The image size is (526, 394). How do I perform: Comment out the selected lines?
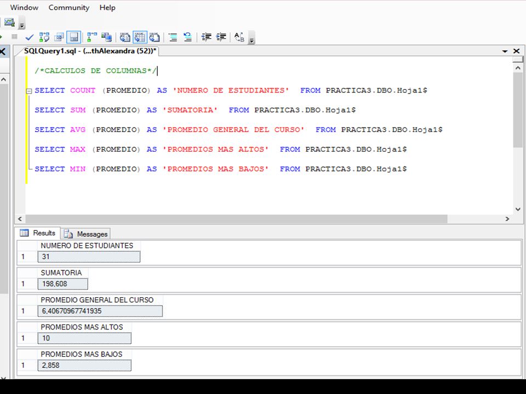tap(173, 37)
